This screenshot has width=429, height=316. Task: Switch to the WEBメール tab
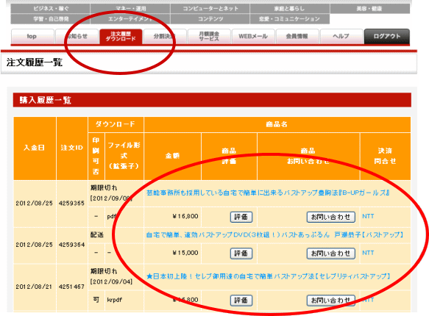tap(253, 36)
